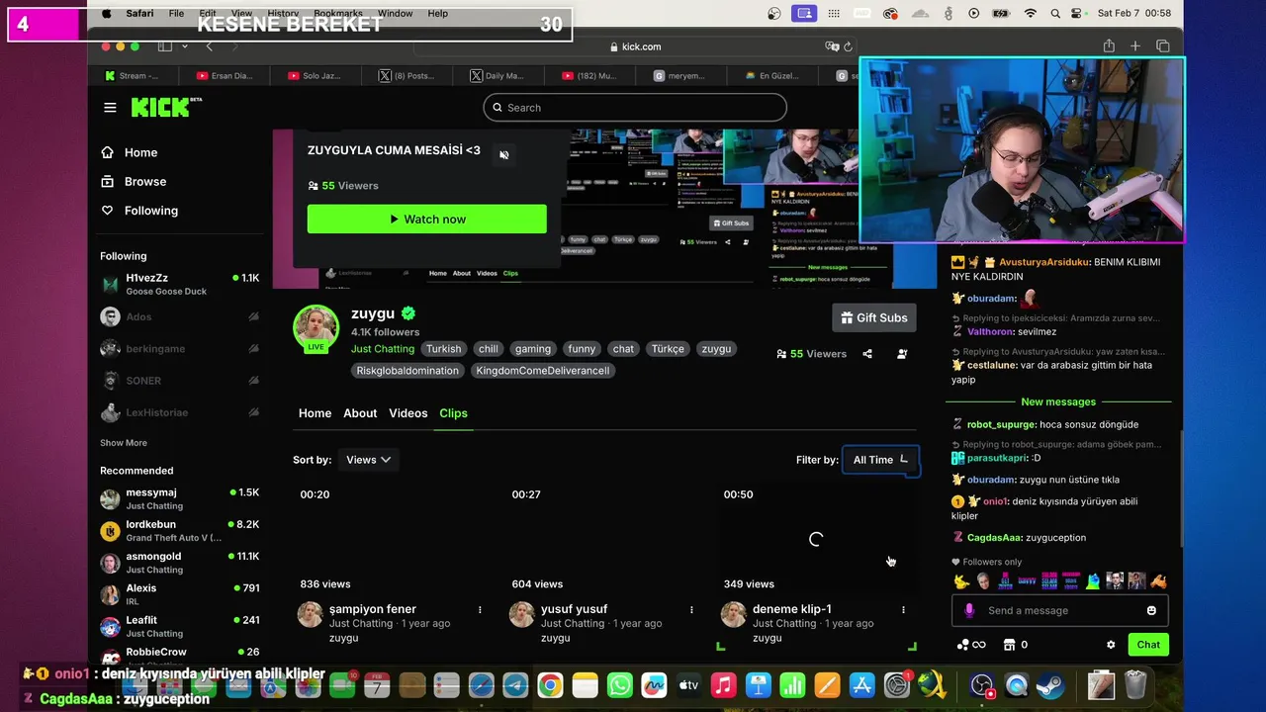Click the follow user icon beside share
1266x712 pixels.
(x=902, y=354)
